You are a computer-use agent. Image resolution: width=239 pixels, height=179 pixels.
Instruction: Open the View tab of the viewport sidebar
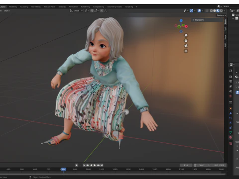(226, 37)
